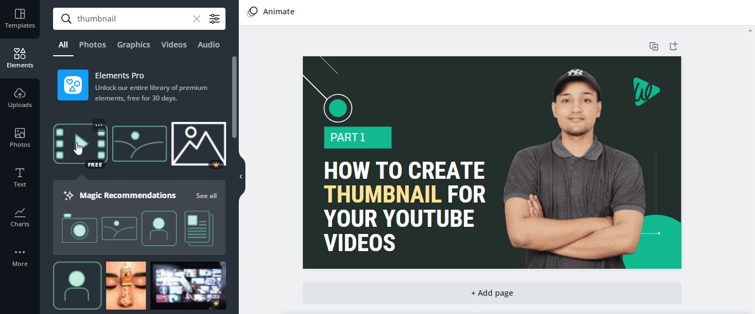Select the large person avatar element
This screenshot has width=755, height=314.
pos(77,285)
